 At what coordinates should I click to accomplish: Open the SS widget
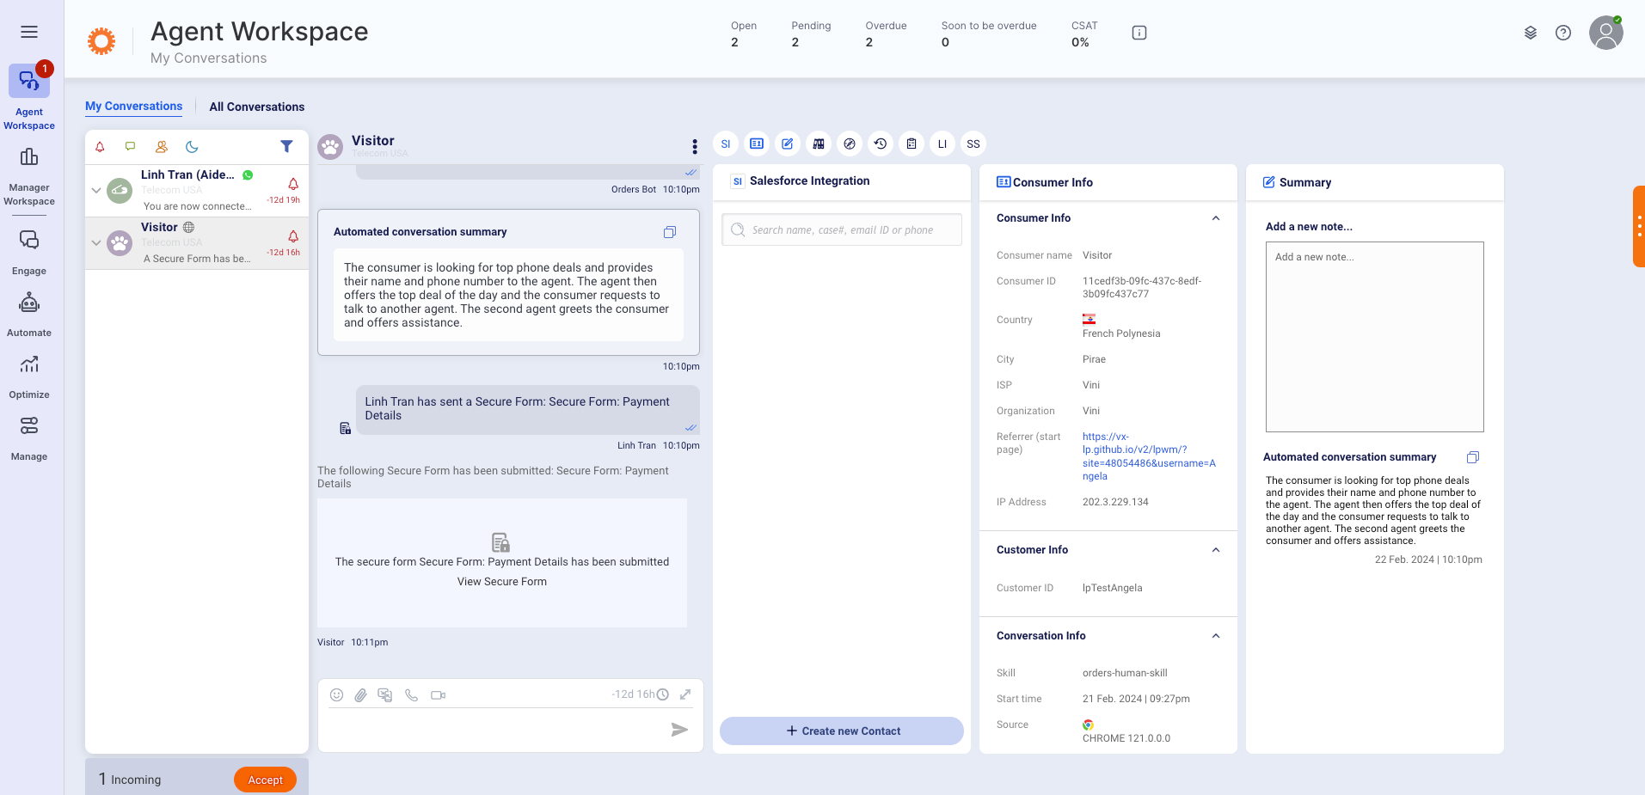coord(973,144)
